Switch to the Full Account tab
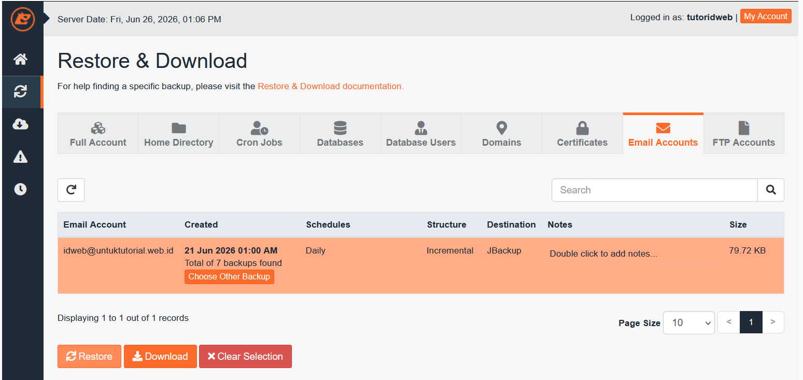803x380 pixels. [x=98, y=134]
